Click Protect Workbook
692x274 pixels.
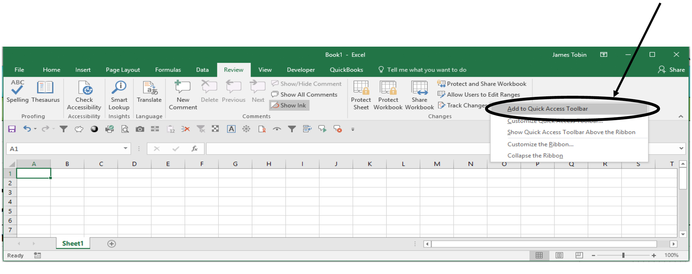coord(388,95)
